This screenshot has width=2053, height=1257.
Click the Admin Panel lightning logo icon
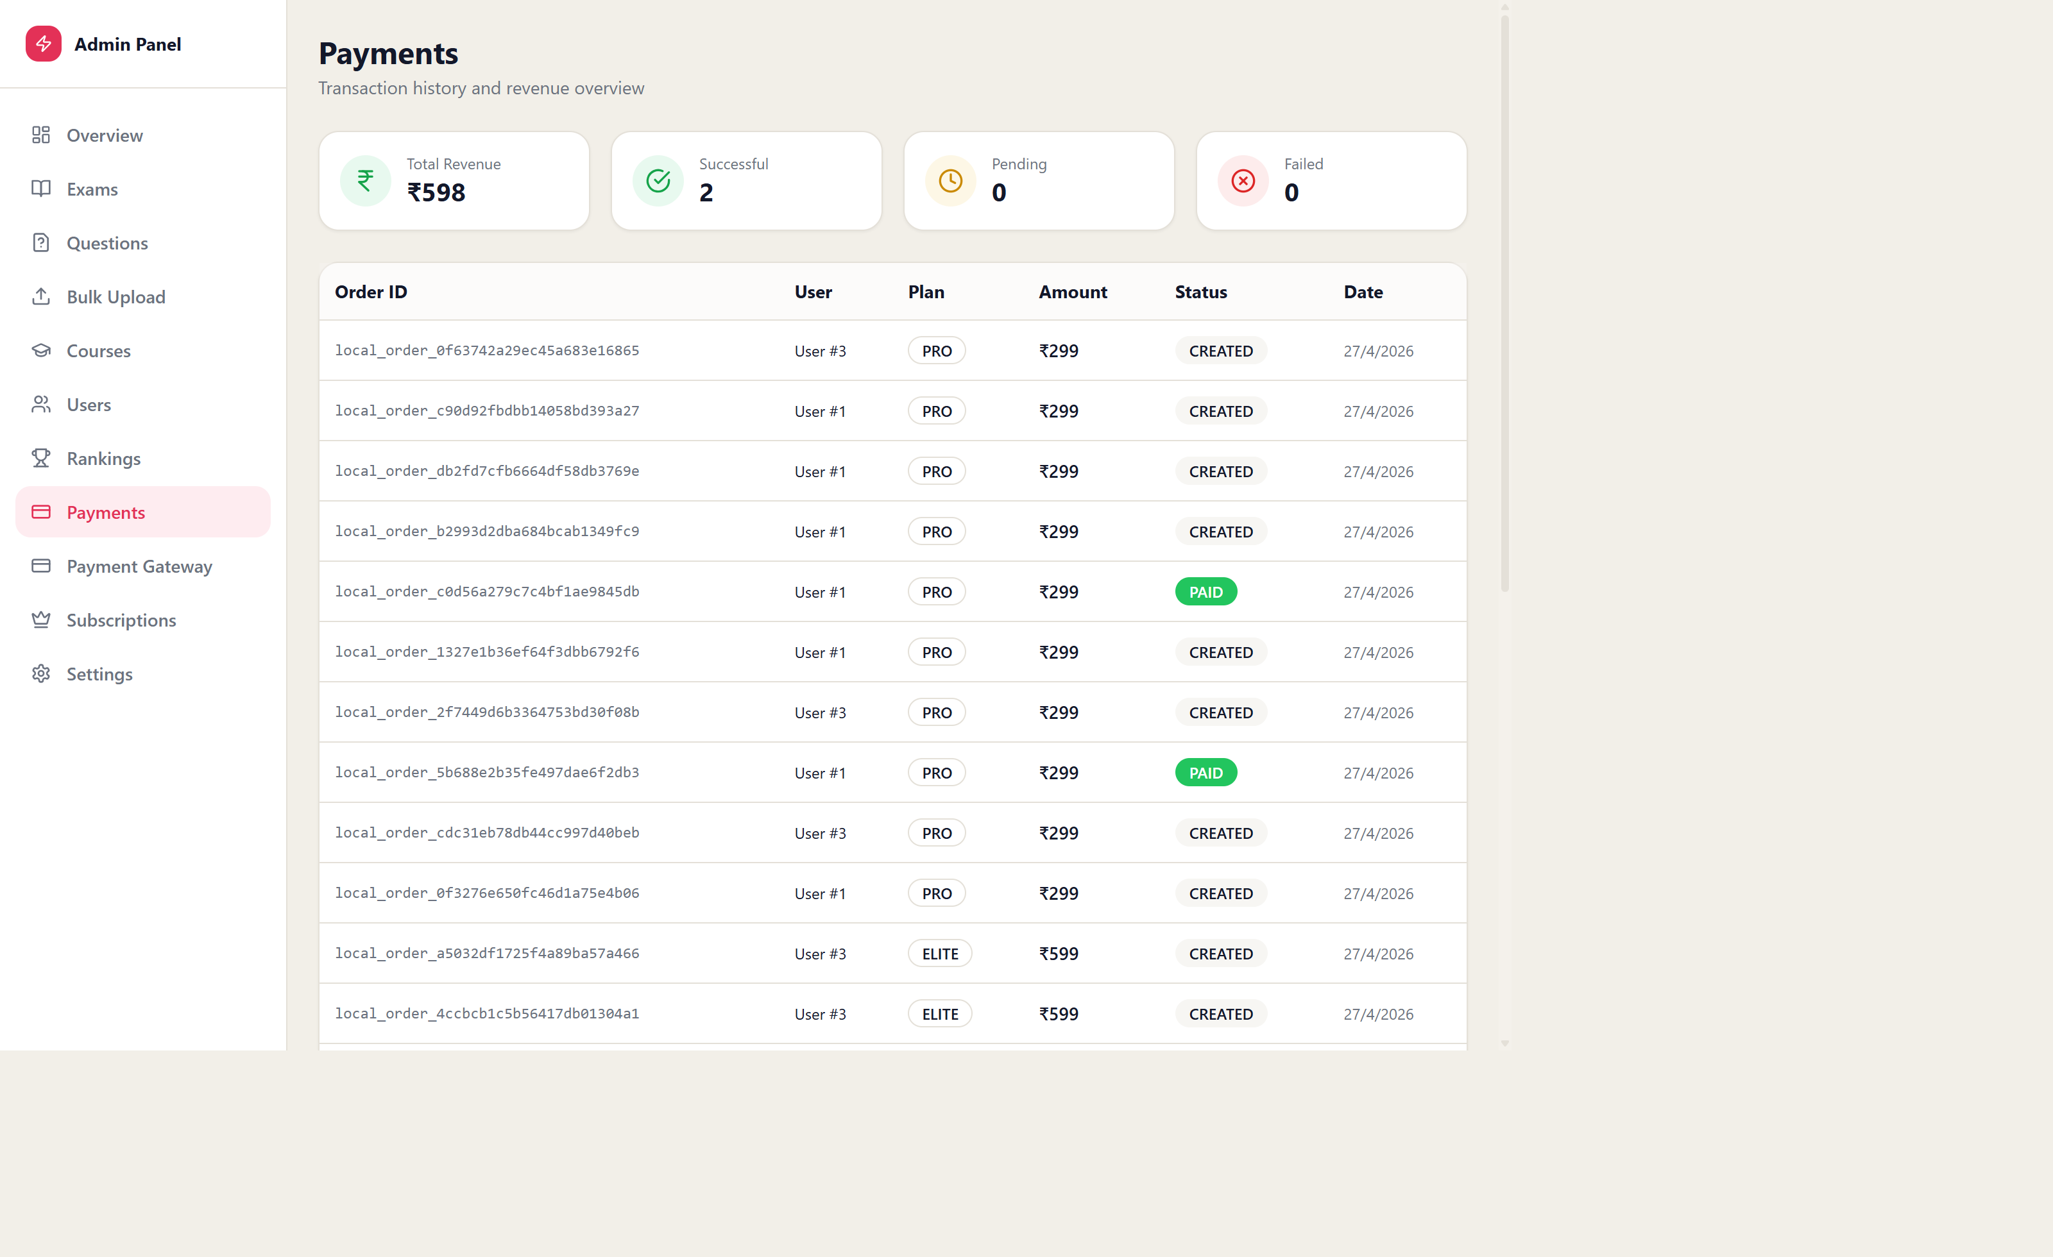pyautogui.click(x=44, y=44)
